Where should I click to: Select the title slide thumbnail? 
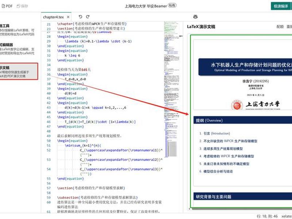(243, 75)
